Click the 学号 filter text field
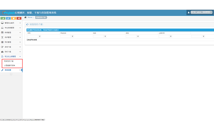214x130 pixels. click(x=33, y=37)
